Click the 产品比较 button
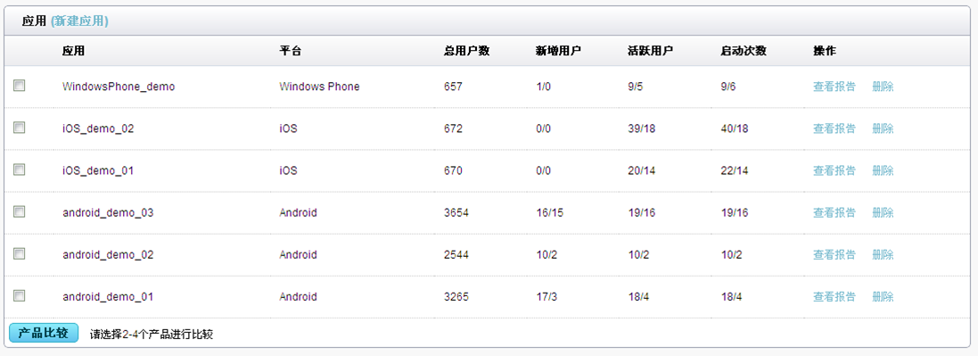This screenshot has width=978, height=356. 44,334
